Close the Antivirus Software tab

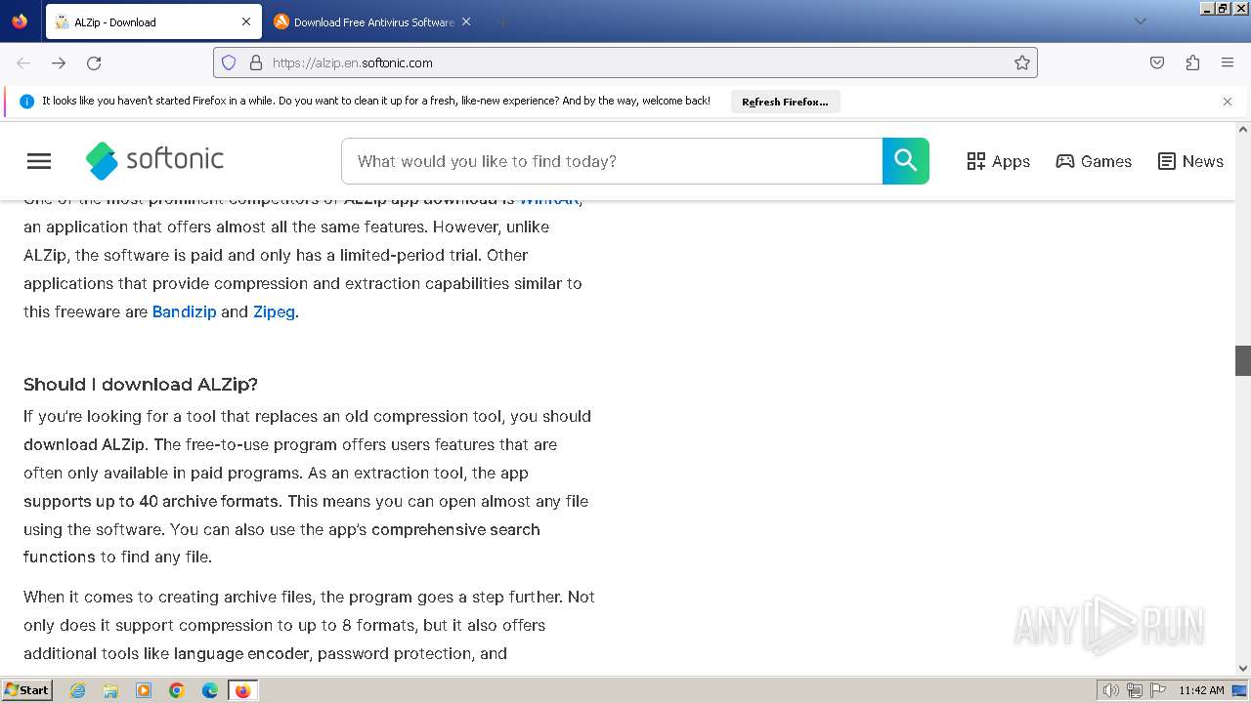(x=466, y=21)
